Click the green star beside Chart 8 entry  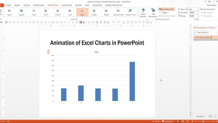click(x=197, y=37)
